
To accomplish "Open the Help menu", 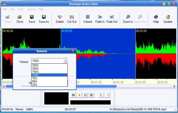I will (x=41, y=9).
